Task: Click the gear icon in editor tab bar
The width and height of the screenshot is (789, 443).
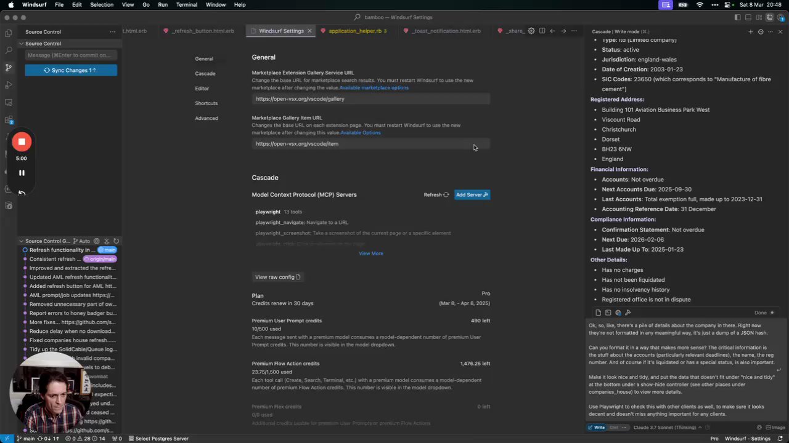Action: click(531, 31)
